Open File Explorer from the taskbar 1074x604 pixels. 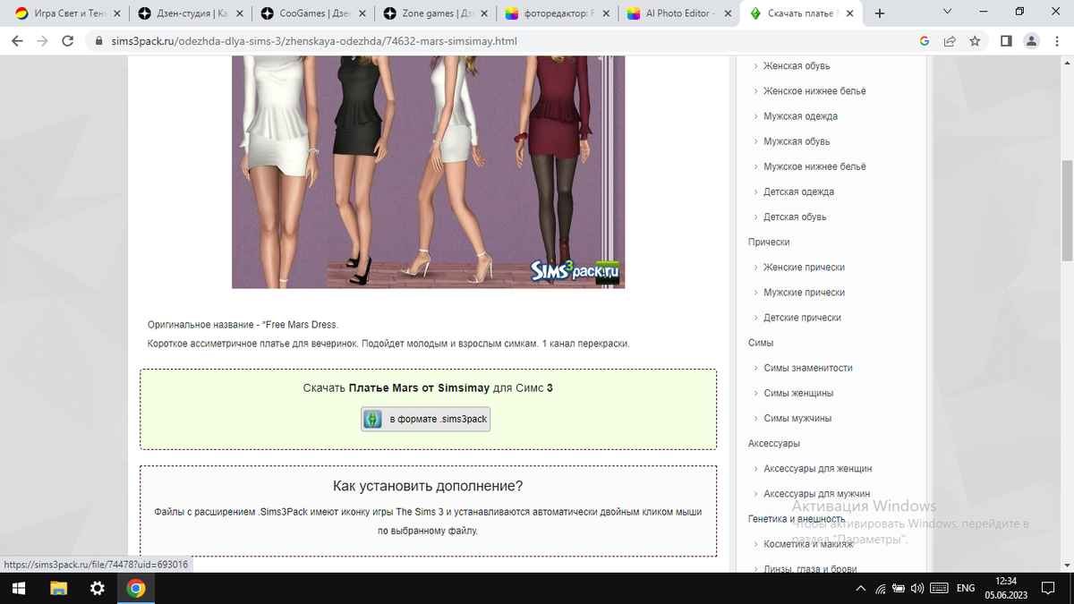click(x=58, y=588)
